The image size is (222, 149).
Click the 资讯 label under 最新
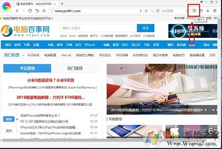[9, 131]
